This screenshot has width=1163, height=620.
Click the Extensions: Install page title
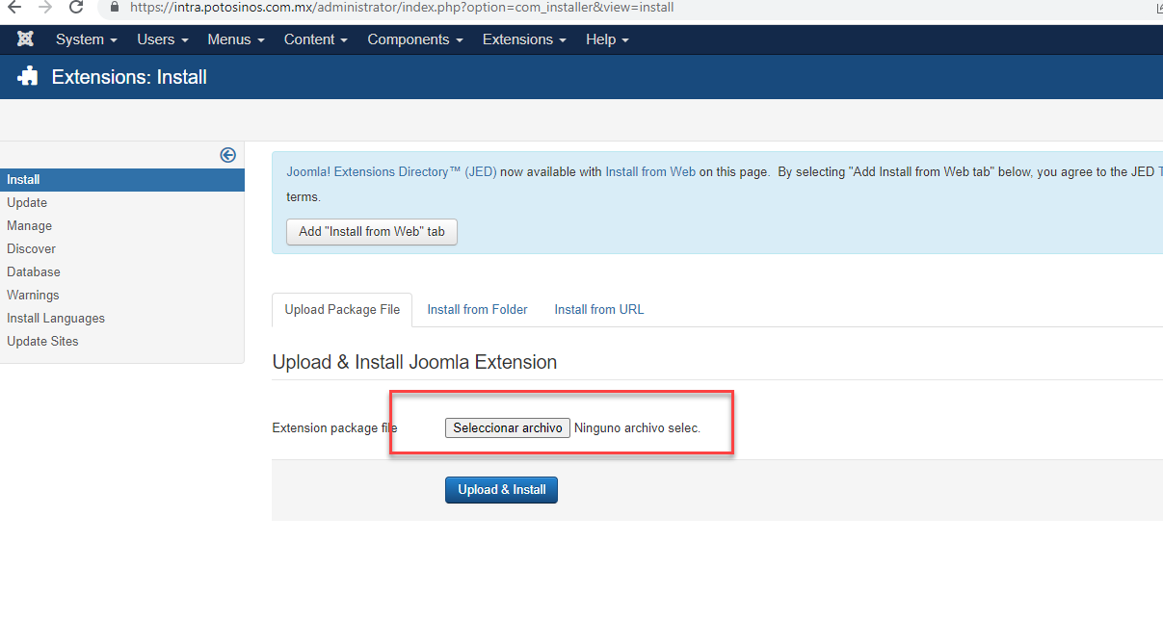[x=129, y=77]
